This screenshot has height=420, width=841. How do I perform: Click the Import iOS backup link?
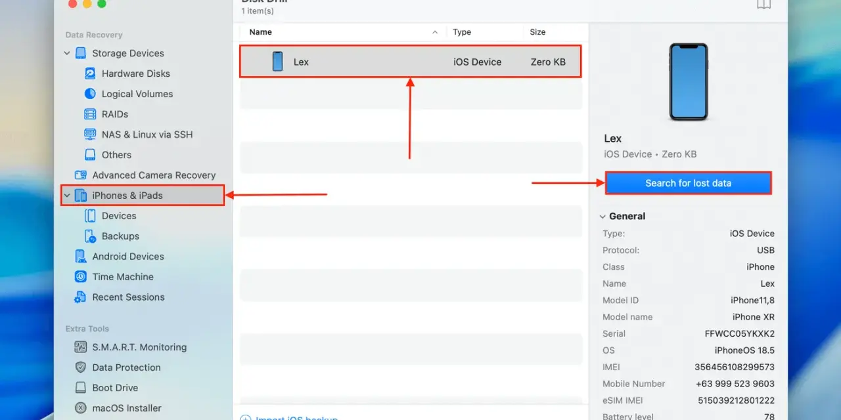(x=296, y=417)
